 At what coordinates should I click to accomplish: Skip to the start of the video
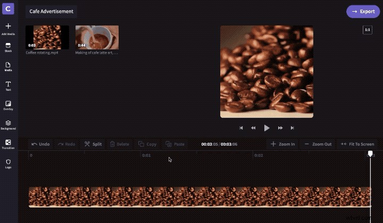point(241,128)
